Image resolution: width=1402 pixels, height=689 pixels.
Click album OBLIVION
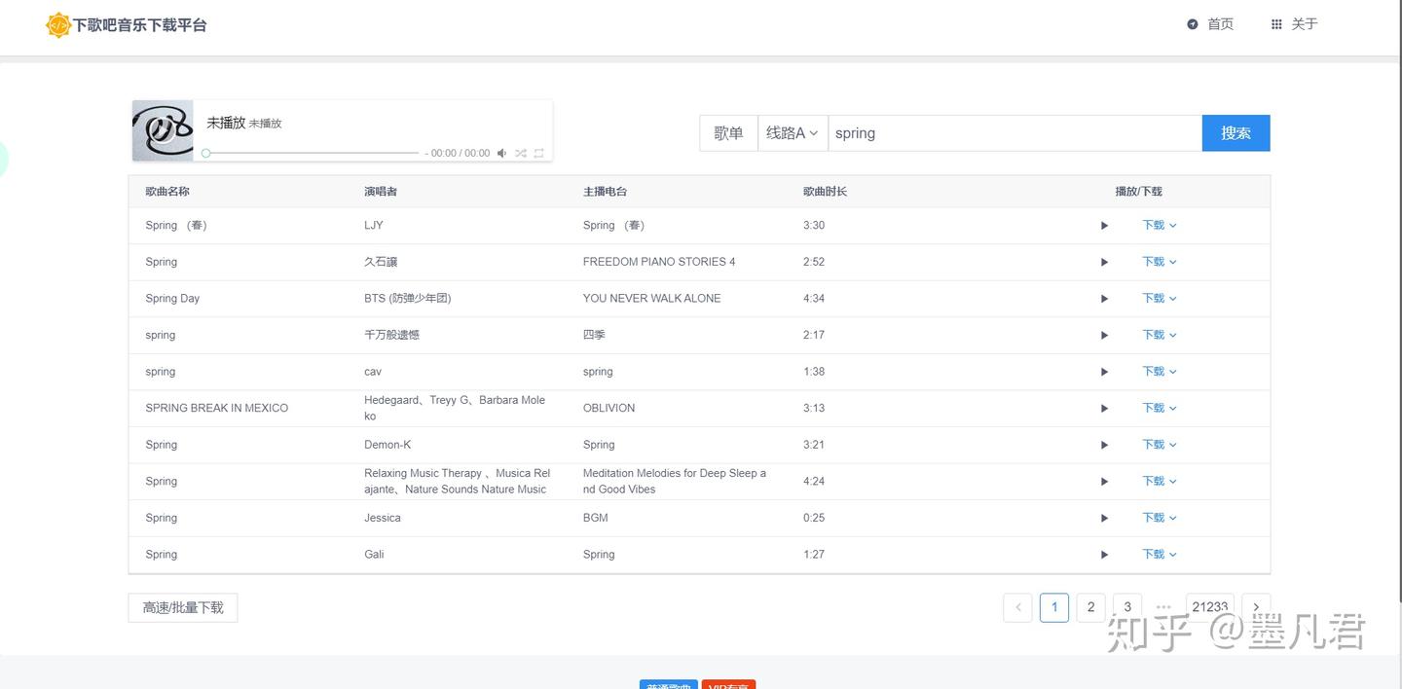609,409
